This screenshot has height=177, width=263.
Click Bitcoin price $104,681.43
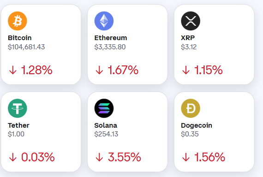tap(26, 47)
